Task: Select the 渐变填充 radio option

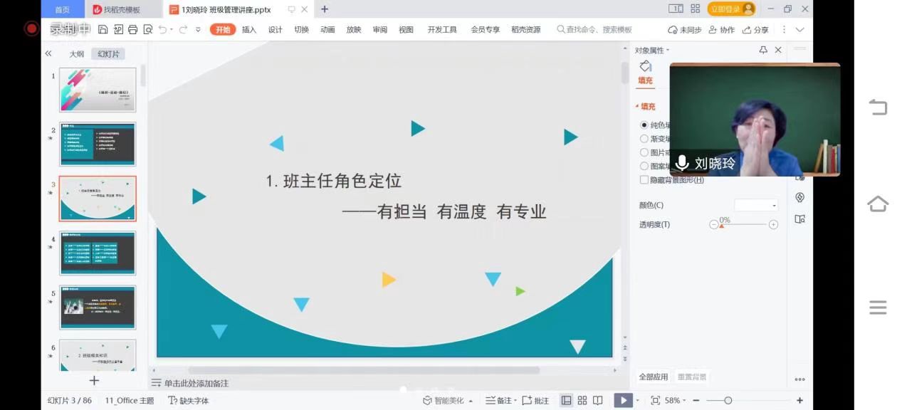Action: pyautogui.click(x=644, y=139)
